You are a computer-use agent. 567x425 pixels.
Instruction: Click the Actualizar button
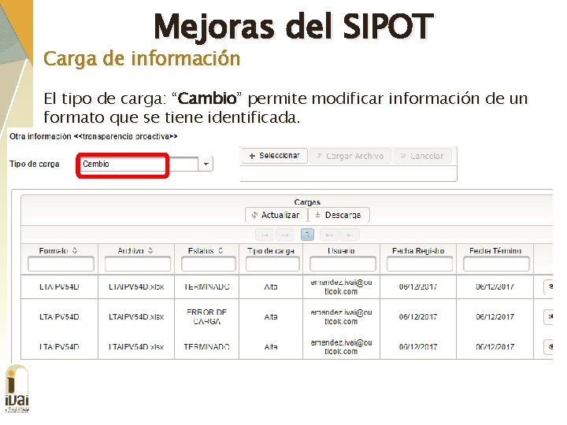[276, 215]
